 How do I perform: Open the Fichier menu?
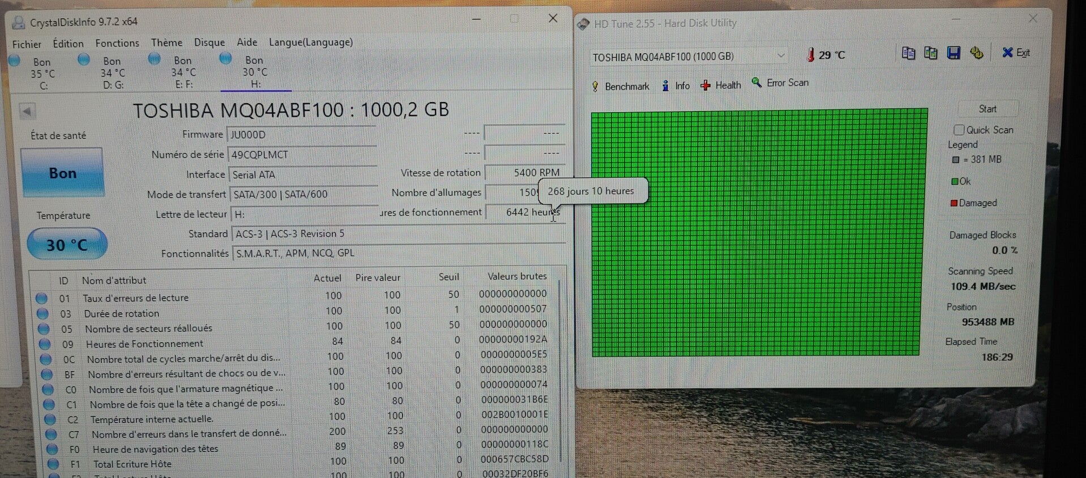tap(27, 44)
